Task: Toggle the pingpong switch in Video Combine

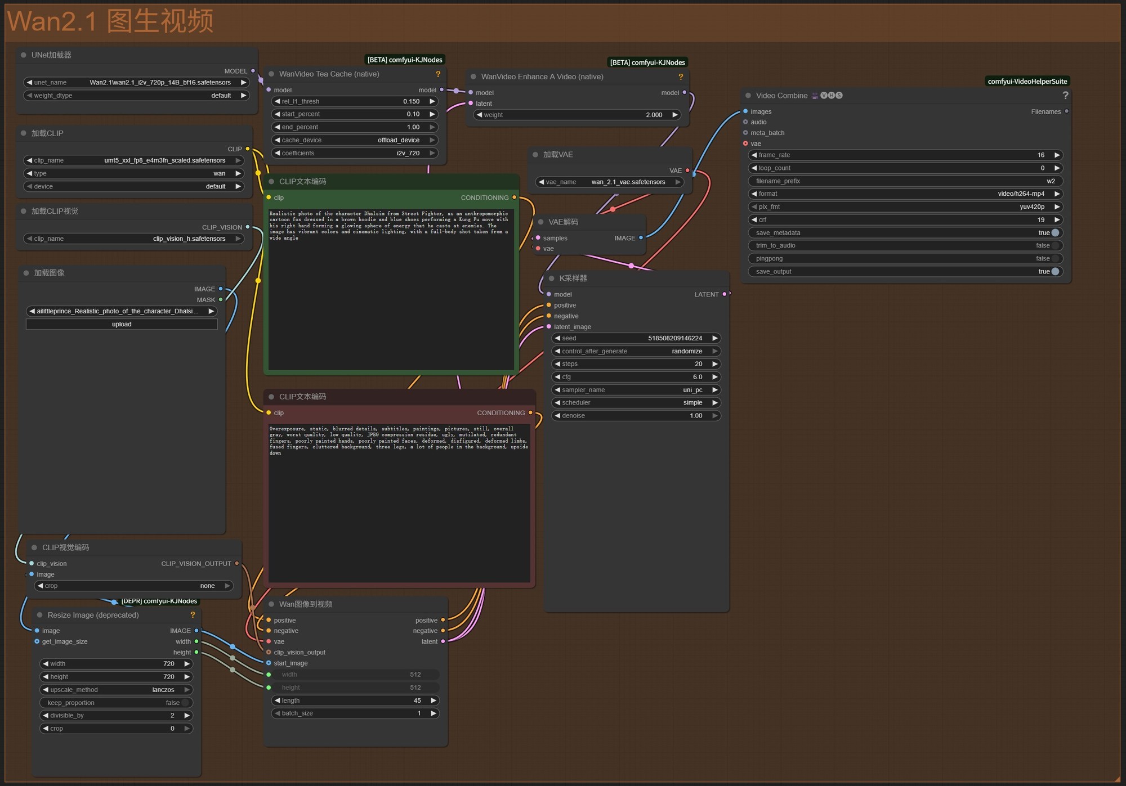Action: pyautogui.click(x=1055, y=259)
